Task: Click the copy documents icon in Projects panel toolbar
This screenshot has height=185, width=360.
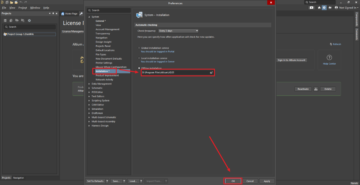Action: click(11, 20)
